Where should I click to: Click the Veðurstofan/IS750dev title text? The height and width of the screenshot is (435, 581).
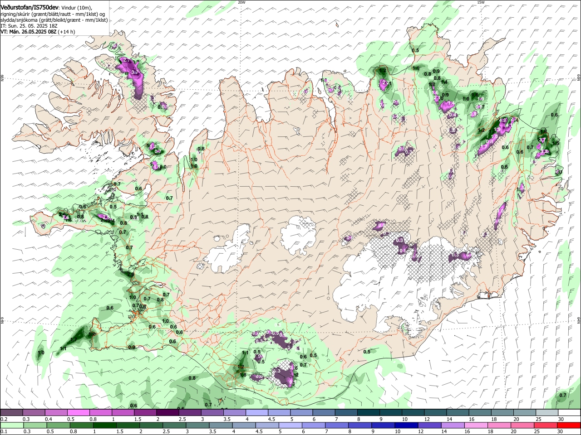click(30, 7)
